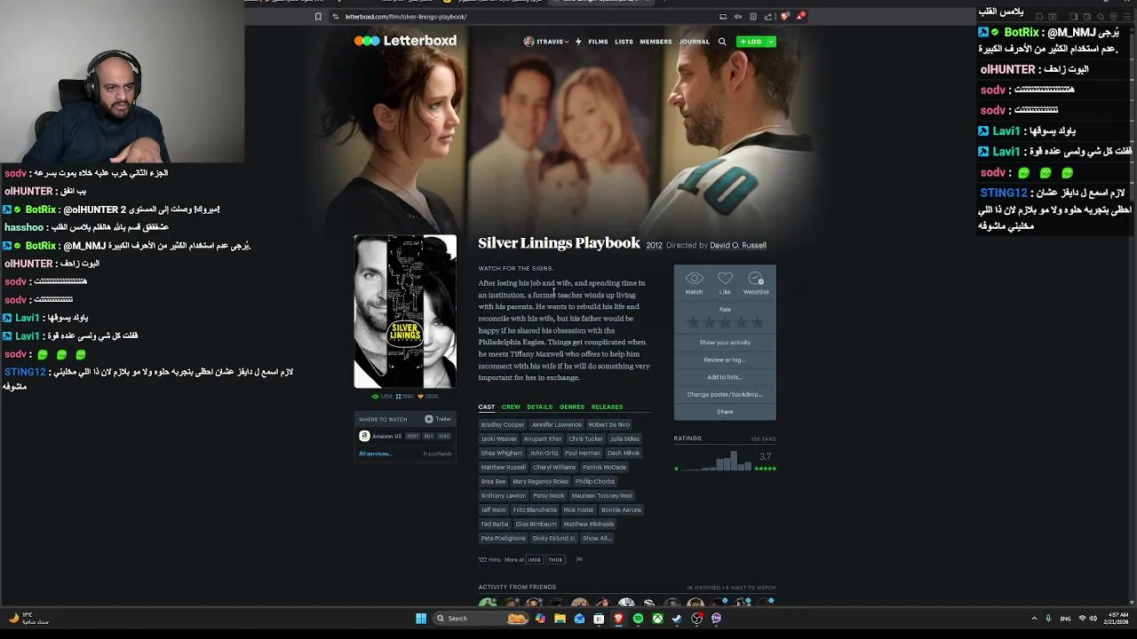Click Change poster/backdrop...

tap(725, 394)
